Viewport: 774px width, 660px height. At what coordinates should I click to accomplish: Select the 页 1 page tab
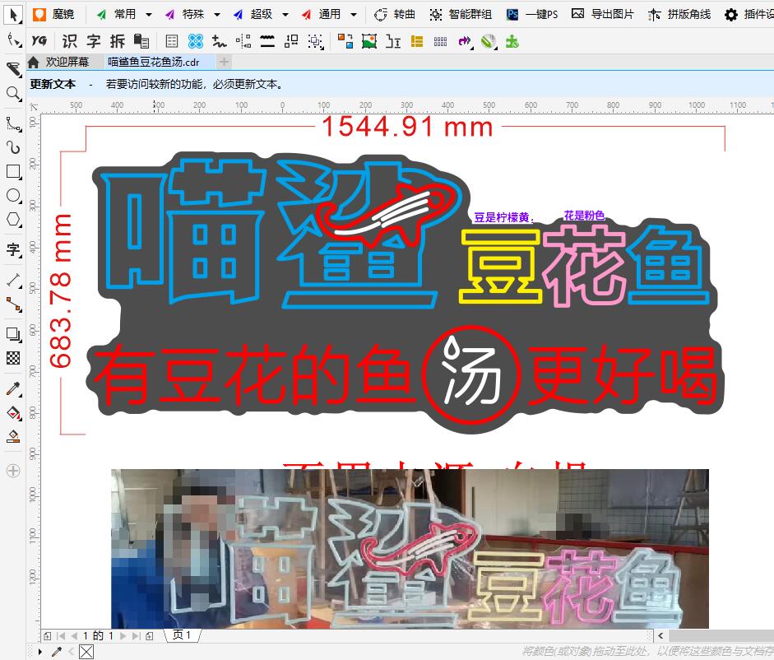coord(182,634)
